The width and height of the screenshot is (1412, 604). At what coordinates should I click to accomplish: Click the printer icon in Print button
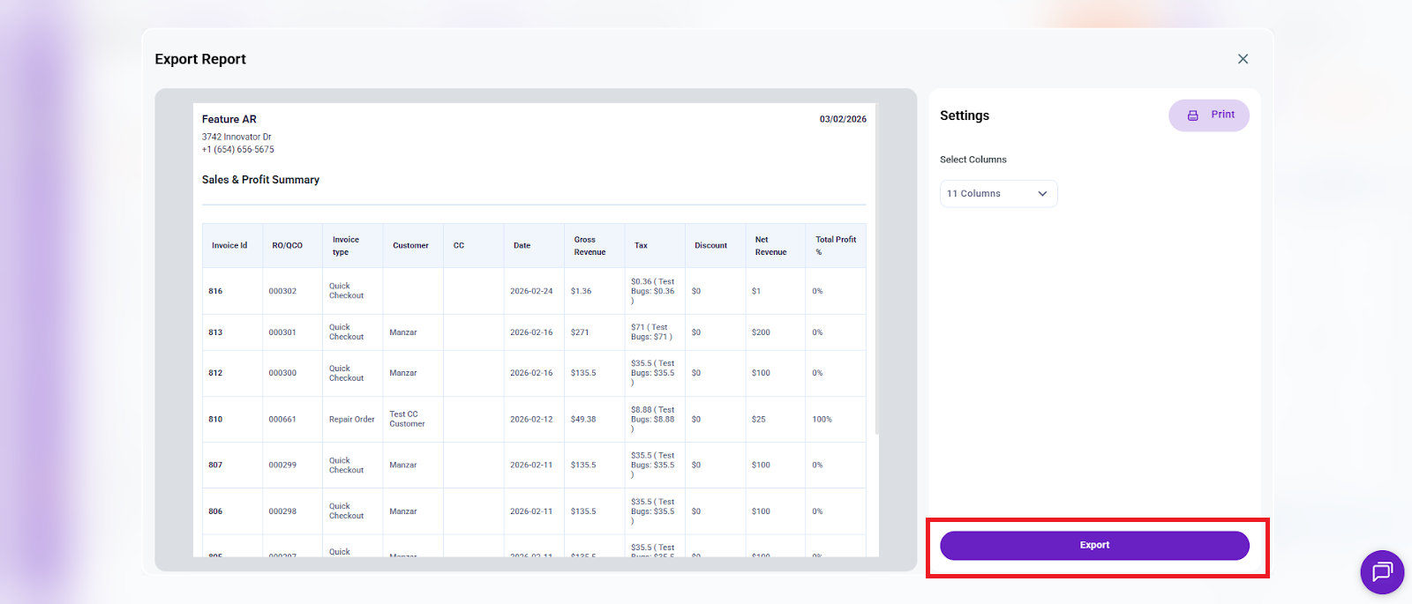(1192, 116)
